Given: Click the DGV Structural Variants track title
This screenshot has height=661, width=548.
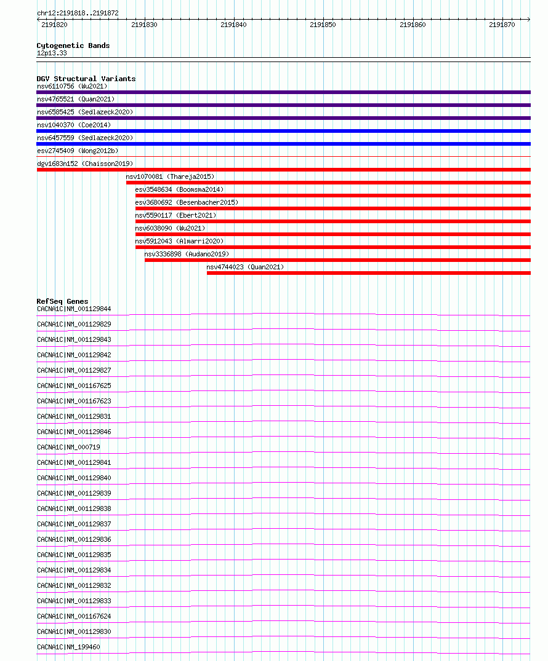Looking at the screenshot, I should pyautogui.click(x=86, y=79).
